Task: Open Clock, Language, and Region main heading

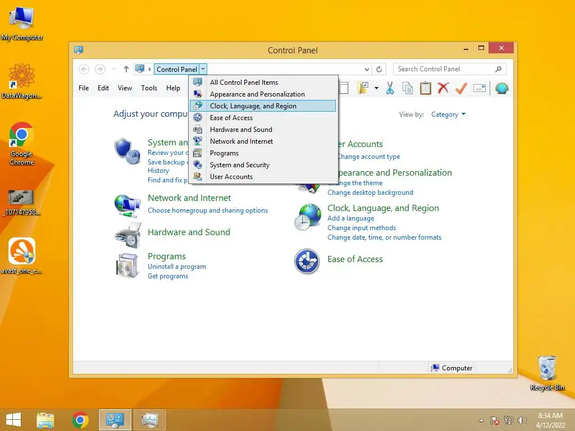Action: click(x=383, y=208)
